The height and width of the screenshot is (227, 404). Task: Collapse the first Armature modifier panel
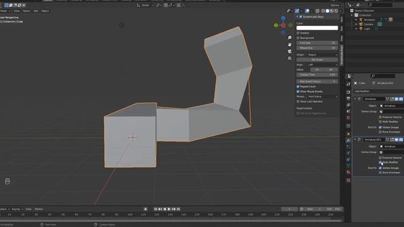[355, 99]
